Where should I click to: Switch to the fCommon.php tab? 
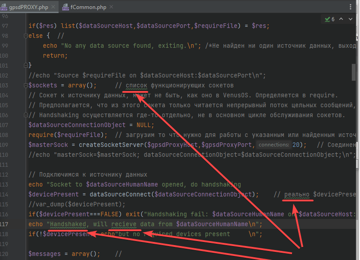click(88, 7)
